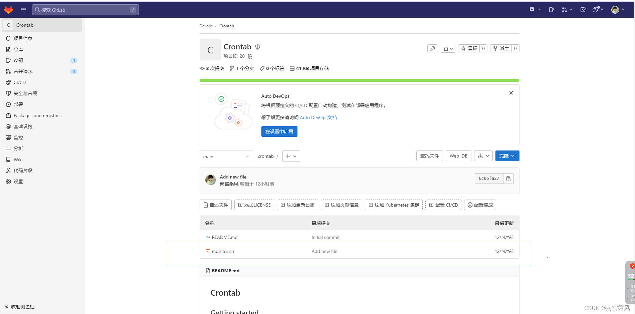Open 项目信息 in sidebar
The width and height of the screenshot is (635, 314).
(42, 38)
